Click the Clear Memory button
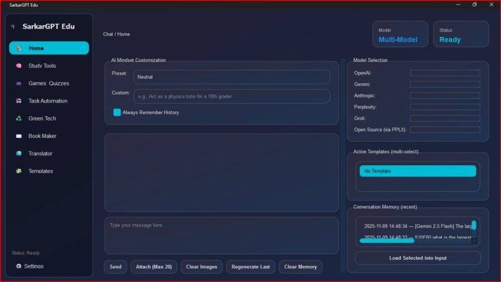Image resolution: width=501 pixels, height=282 pixels. pos(300,266)
